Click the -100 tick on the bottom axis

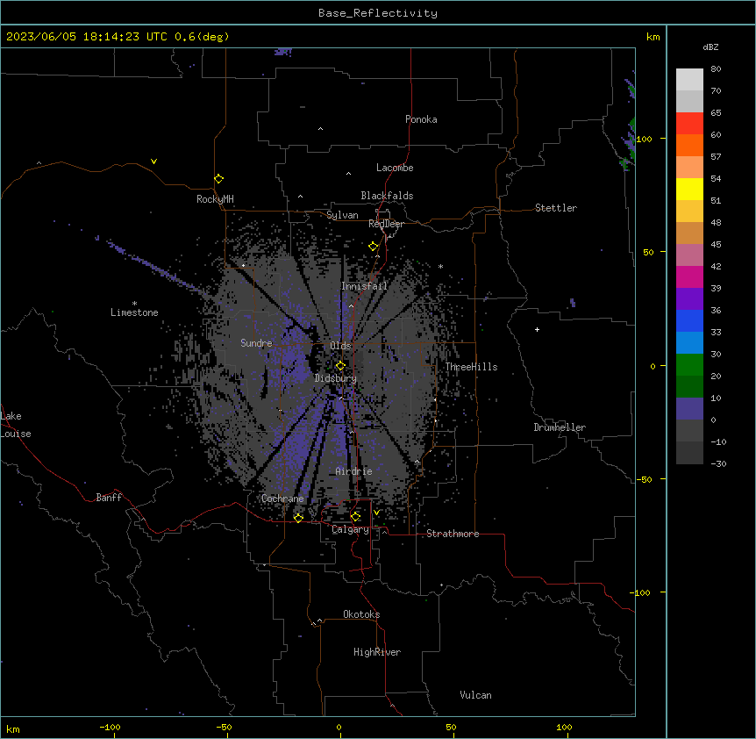110,727
